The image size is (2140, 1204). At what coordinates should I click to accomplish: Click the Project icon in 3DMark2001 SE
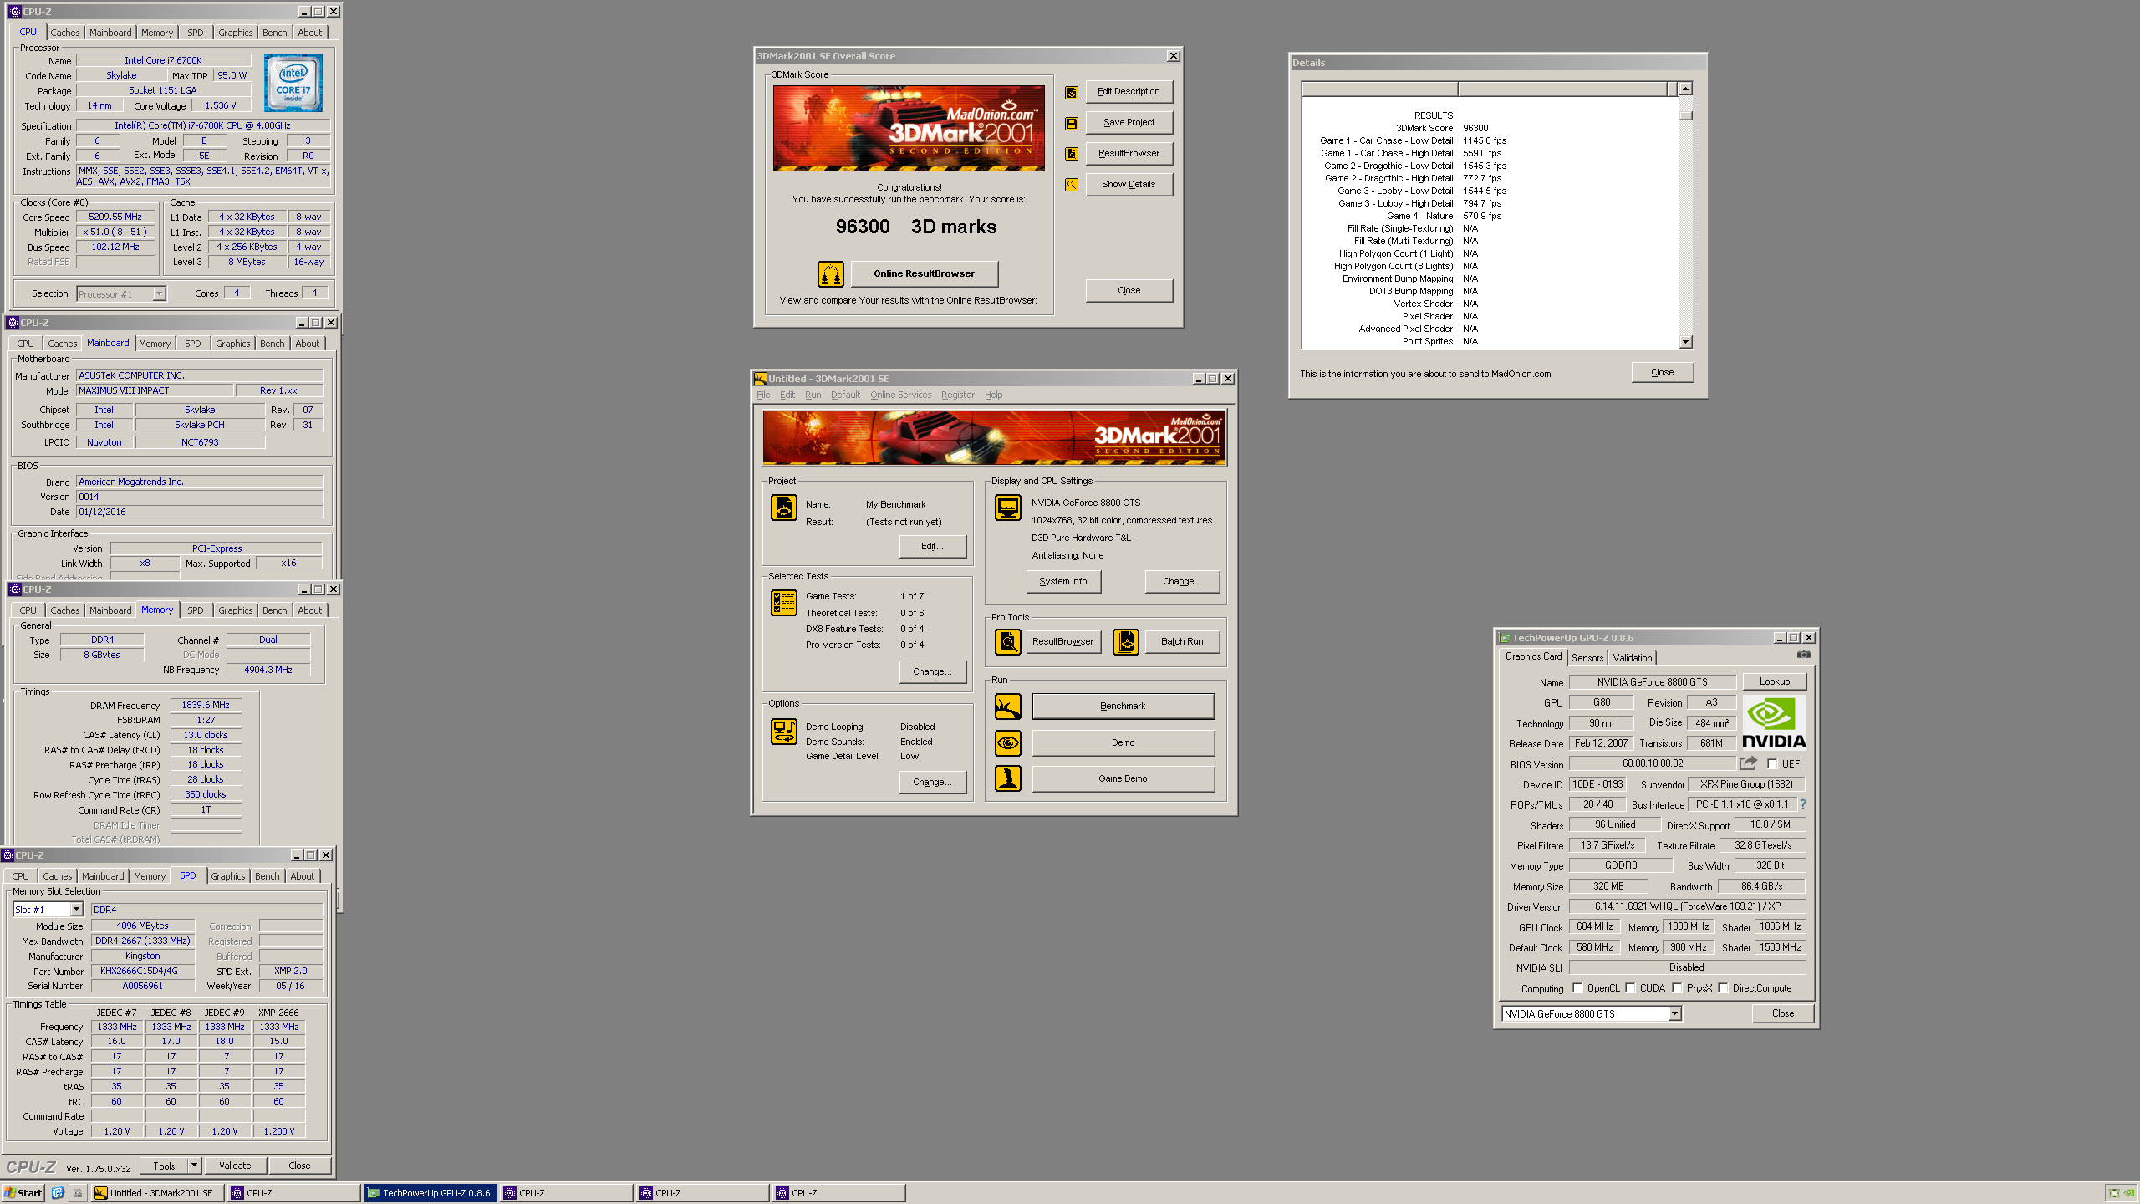tap(783, 508)
